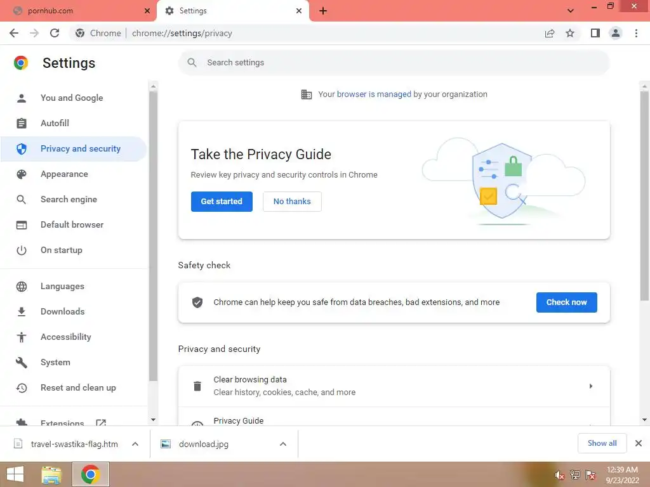
Task: Open the Extensions link in sidebar
Action: coord(74,422)
